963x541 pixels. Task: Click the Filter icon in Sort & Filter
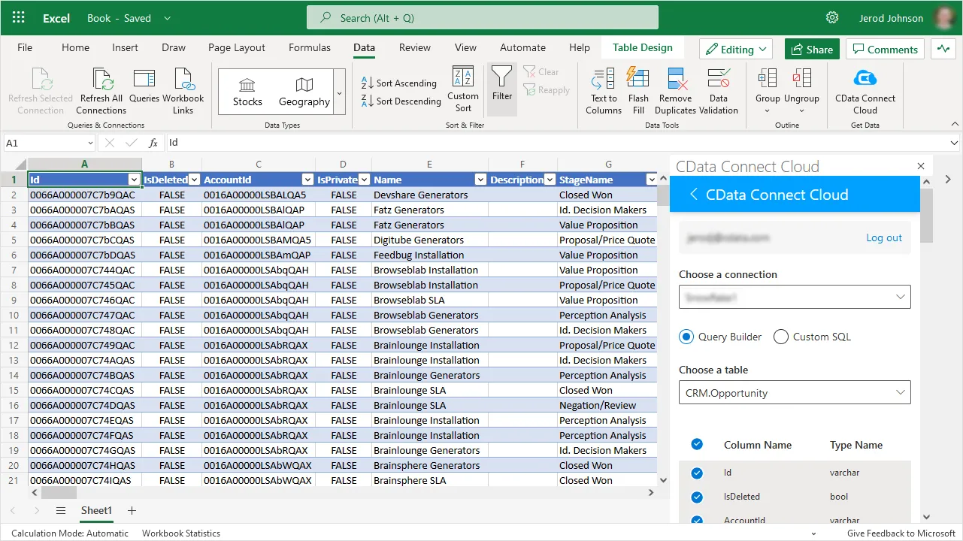(501, 85)
